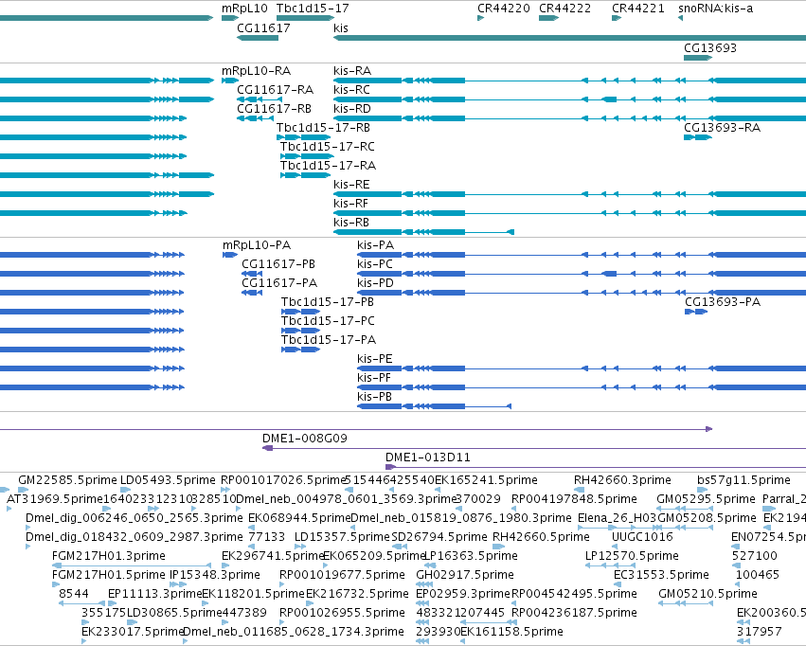Click the Tbc1d15-17-RC transcript label
The height and width of the screenshot is (646, 806).
click(328, 147)
